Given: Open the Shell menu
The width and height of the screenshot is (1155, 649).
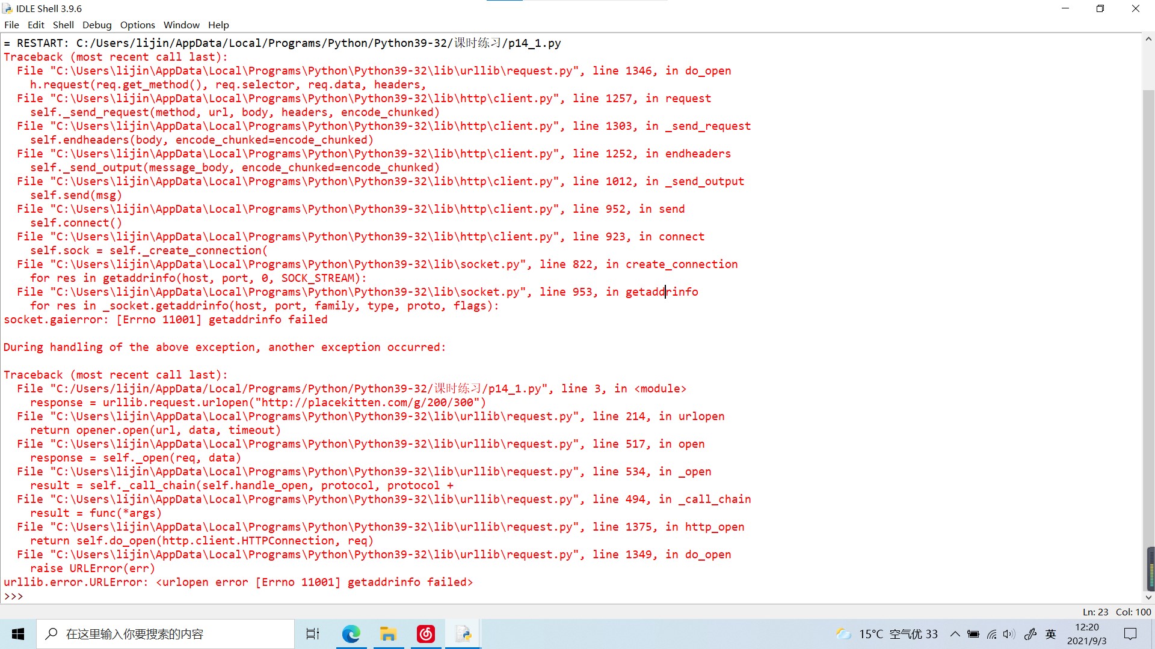Looking at the screenshot, I should (x=63, y=25).
